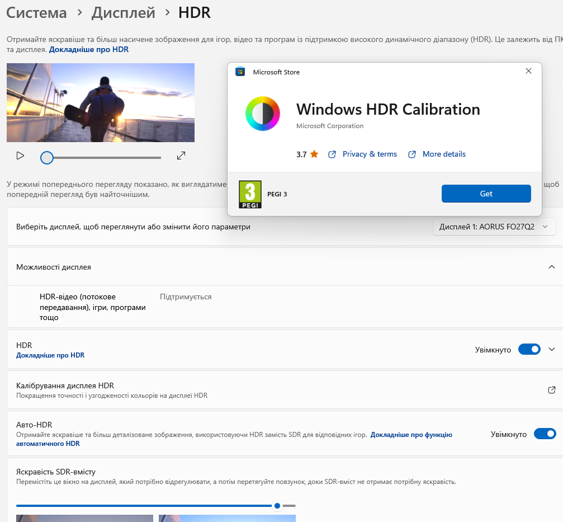This screenshot has width=563, height=522.
Task: Play the HDR preview video
Action: pos(20,156)
